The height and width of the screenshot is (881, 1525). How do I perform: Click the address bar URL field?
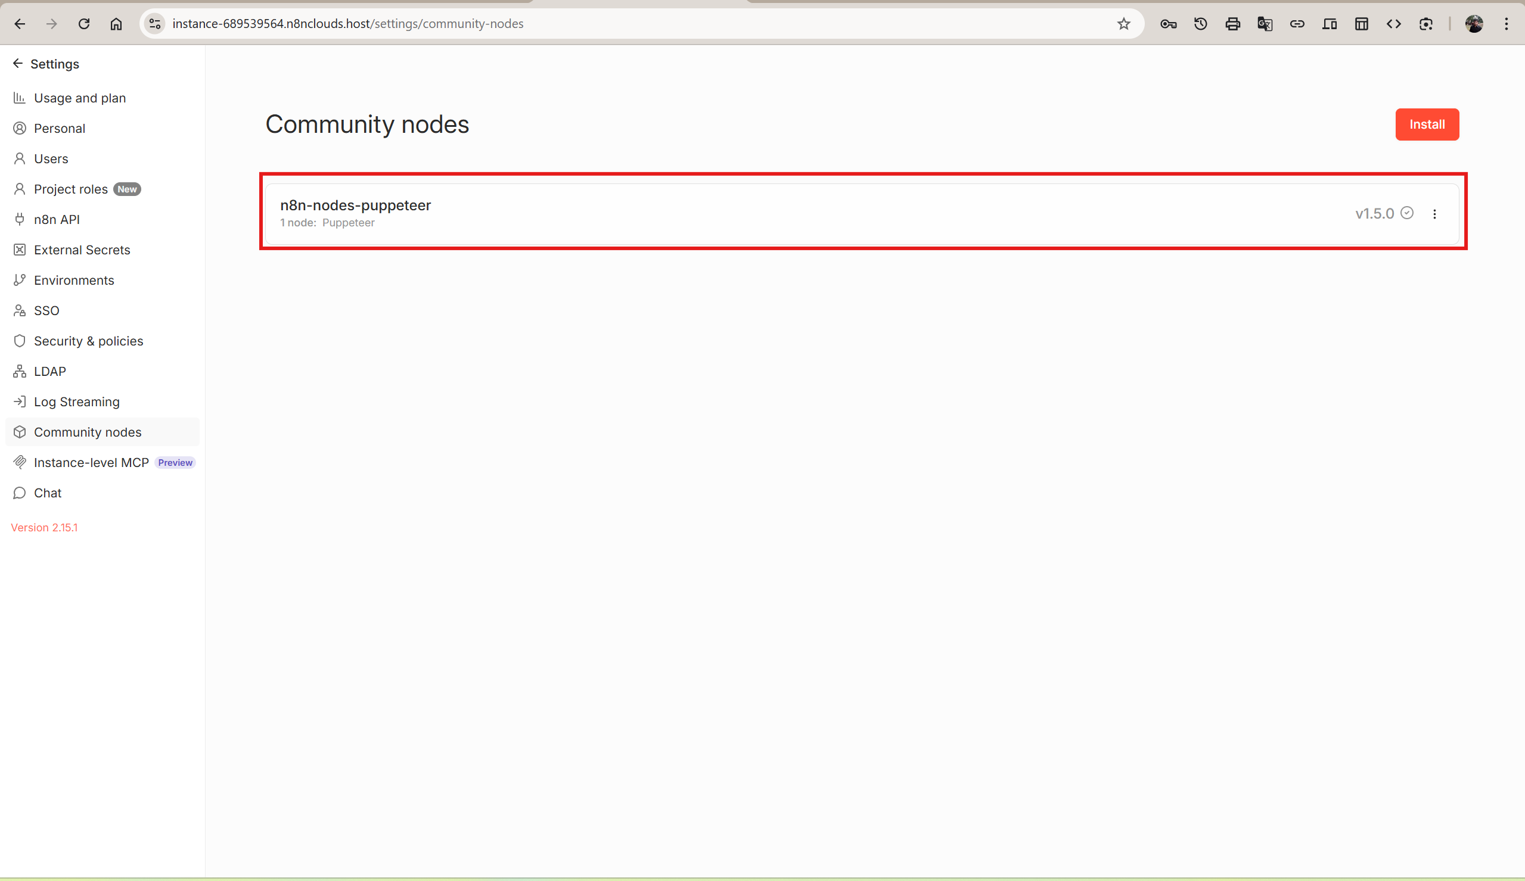[x=641, y=24]
